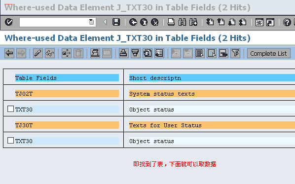The image size is (295, 184).
Task: Click the grayed list display icon
Action: tap(107, 53)
